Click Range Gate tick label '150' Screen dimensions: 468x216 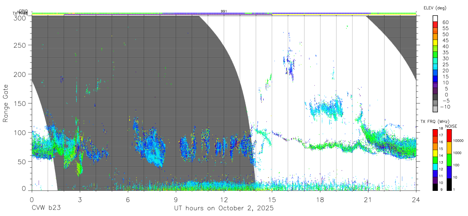(x=20, y=103)
